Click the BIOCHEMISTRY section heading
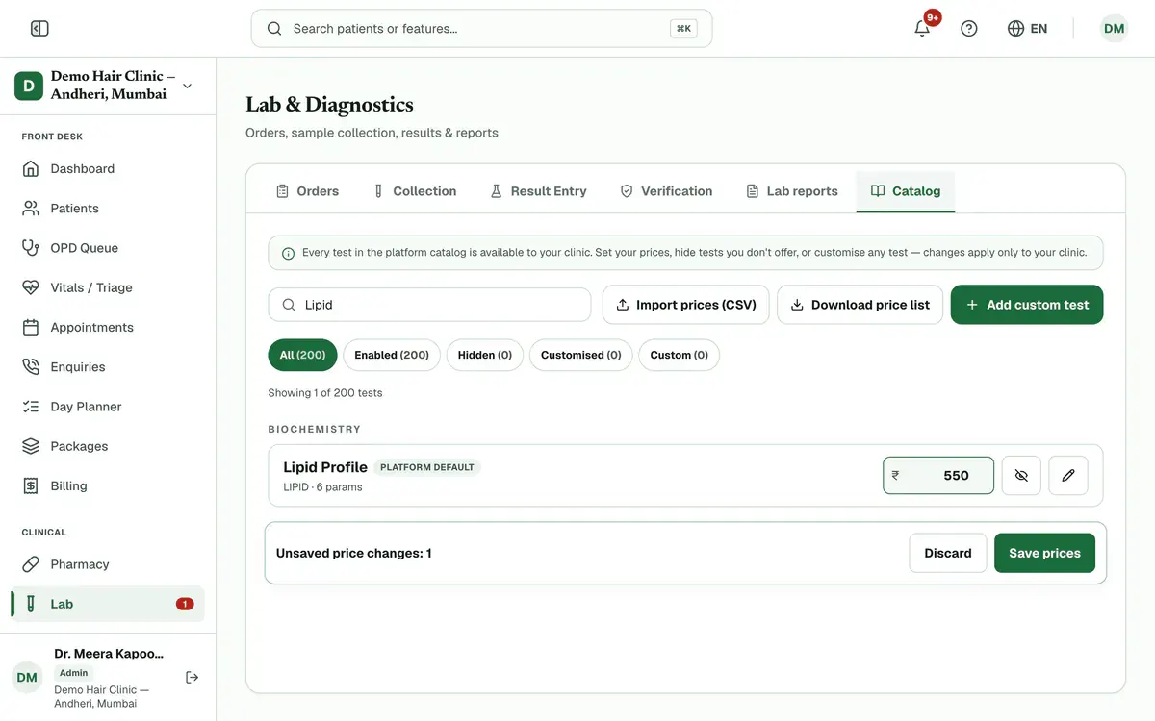The image size is (1155, 721). pos(315,429)
